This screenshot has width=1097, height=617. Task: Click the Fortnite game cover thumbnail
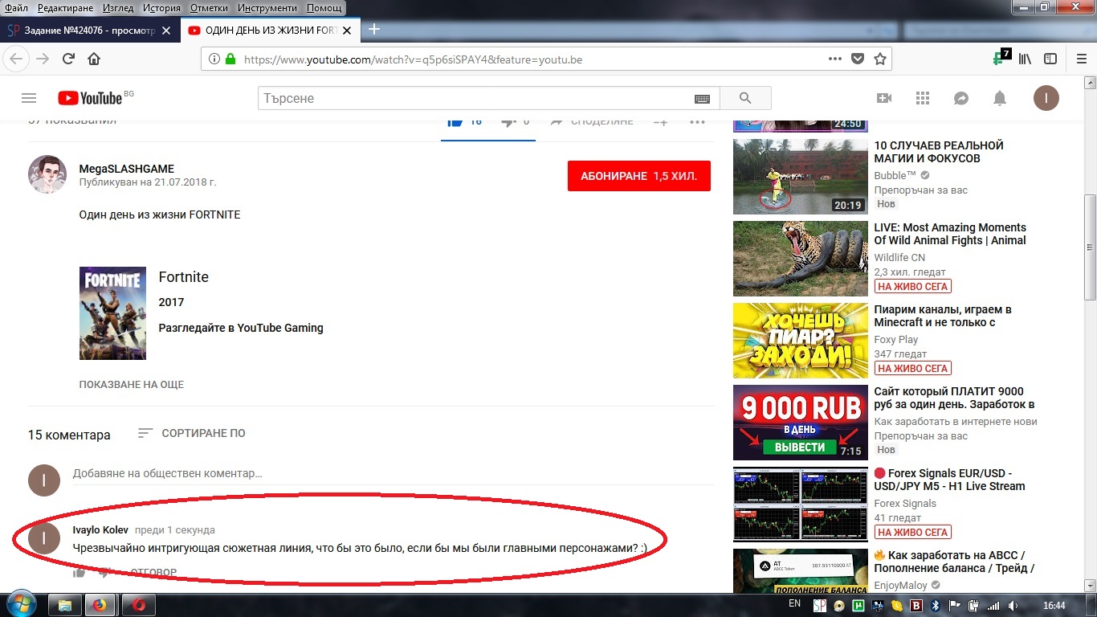tap(112, 313)
